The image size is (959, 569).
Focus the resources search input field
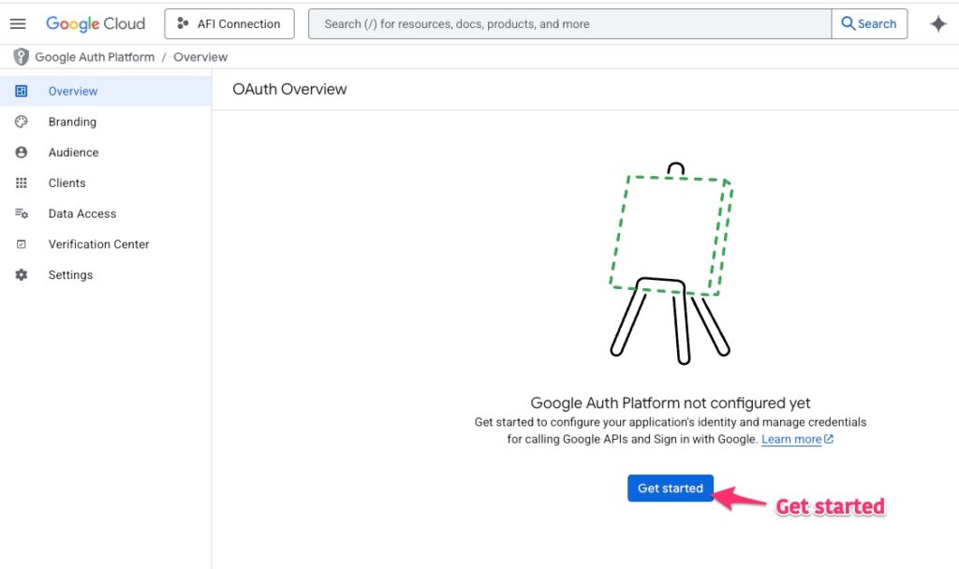click(569, 23)
